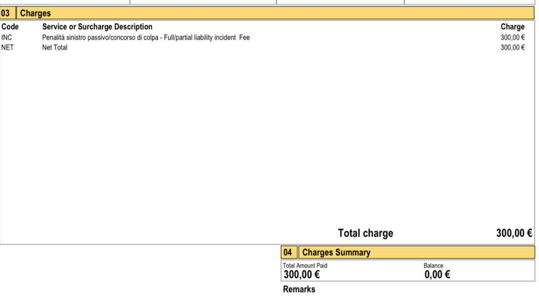This screenshot has width=539, height=298.
Task: Select the "Charges" section header
Action: point(275,13)
